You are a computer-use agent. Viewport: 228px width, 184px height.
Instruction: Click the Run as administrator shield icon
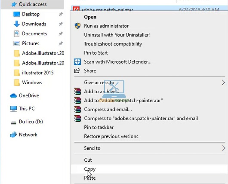[77, 26]
